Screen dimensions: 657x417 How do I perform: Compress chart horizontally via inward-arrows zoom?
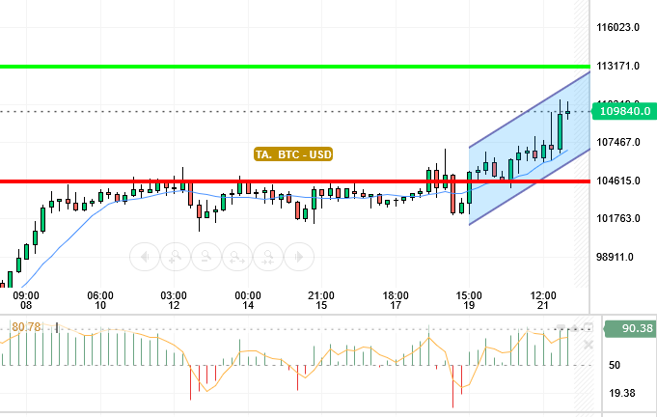[268, 257]
